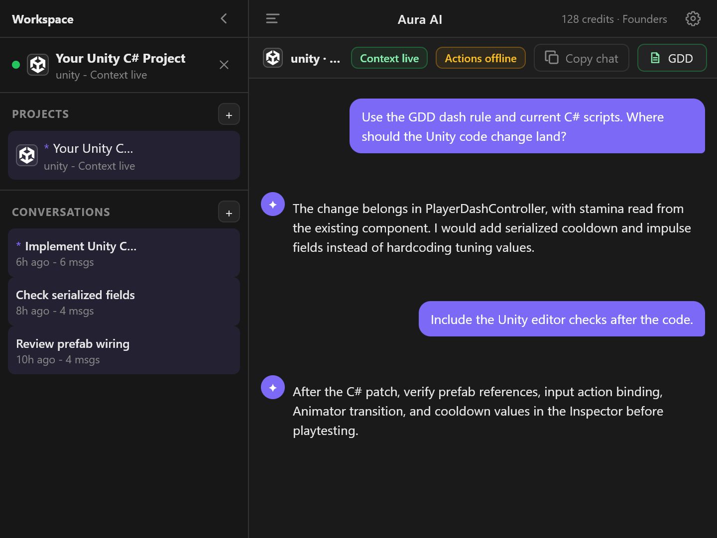Image resolution: width=717 pixels, height=538 pixels.
Task: Click the document icon inside the GDD button
Action: point(655,58)
